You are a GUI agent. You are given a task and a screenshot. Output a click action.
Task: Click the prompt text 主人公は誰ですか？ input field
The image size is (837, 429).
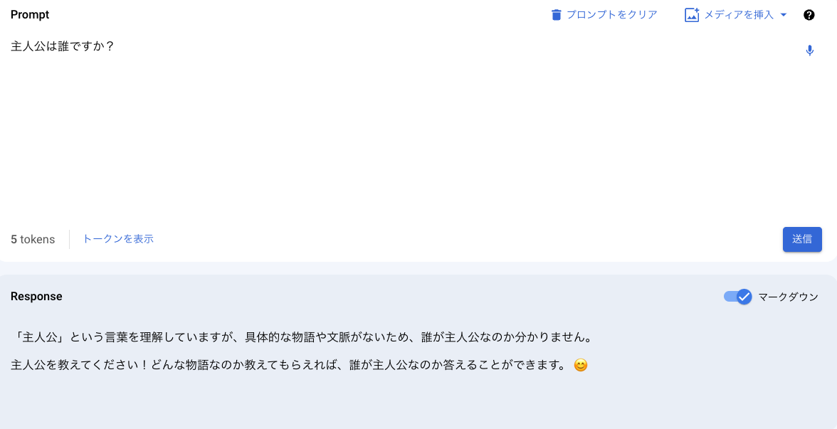coord(63,46)
